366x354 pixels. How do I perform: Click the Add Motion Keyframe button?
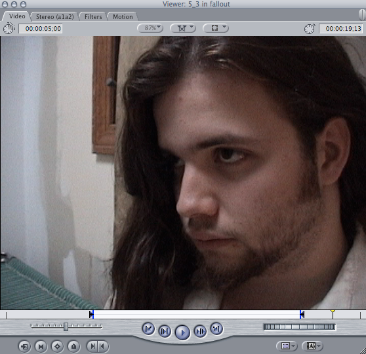coord(57,347)
